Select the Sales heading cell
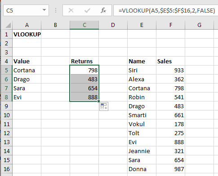Image resolution: width=218 pixels, height=176 pixels. click(171, 61)
